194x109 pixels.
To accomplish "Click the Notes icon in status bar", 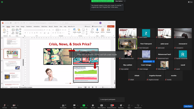I will [80, 87].
